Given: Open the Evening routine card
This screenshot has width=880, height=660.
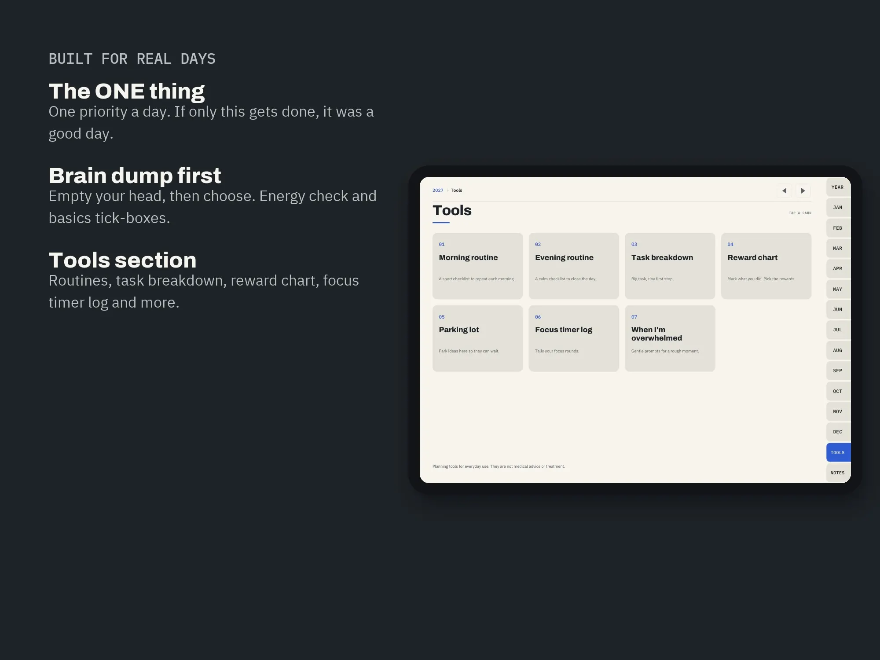Looking at the screenshot, I should point(574,266).
